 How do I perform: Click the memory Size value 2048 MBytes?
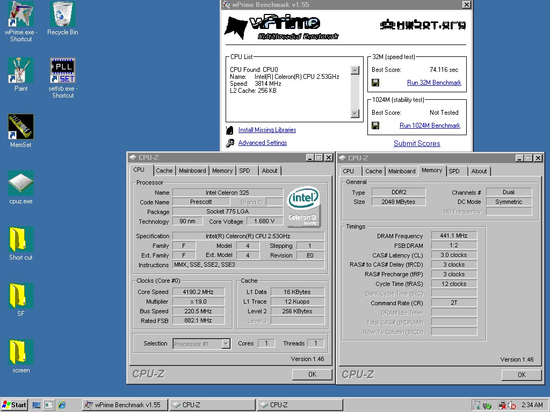click(399, 202)
